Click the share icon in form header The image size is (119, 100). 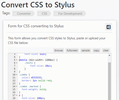point(108,27)
